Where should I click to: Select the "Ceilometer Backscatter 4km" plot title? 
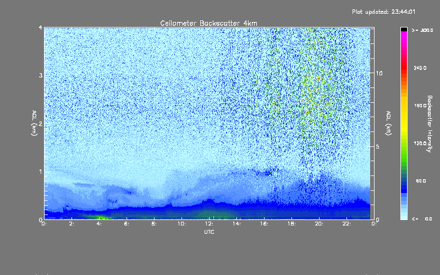[208, 23]
